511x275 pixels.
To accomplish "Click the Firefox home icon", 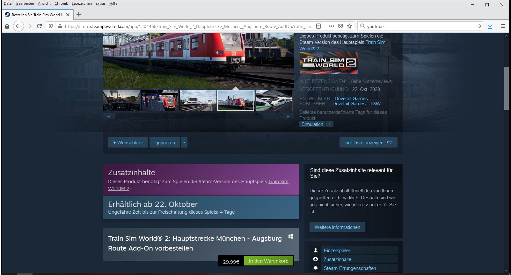I will click(7, 26).
